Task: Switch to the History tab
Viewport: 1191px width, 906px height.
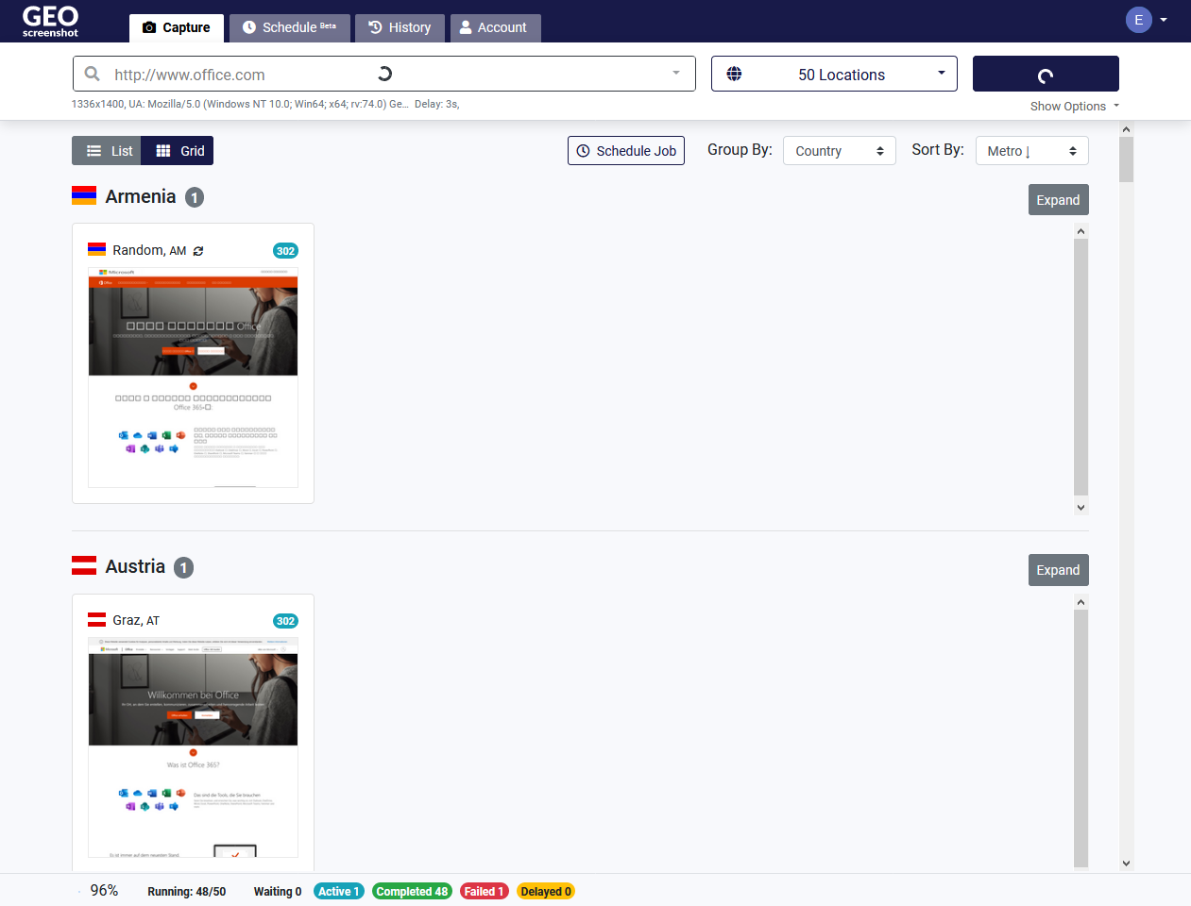Action: 400,27
